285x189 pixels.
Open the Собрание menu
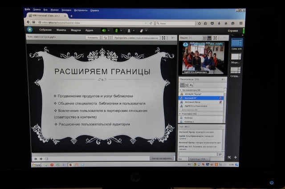(x=45, y=30)
